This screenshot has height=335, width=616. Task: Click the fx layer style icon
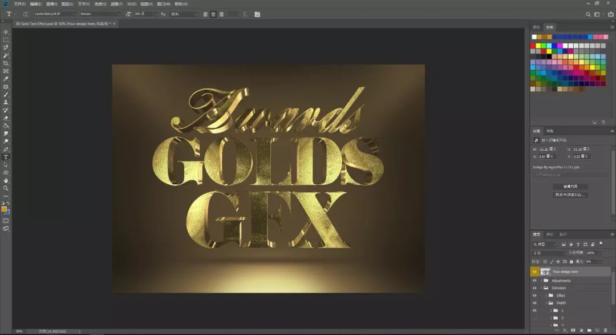tap(565, 330)
